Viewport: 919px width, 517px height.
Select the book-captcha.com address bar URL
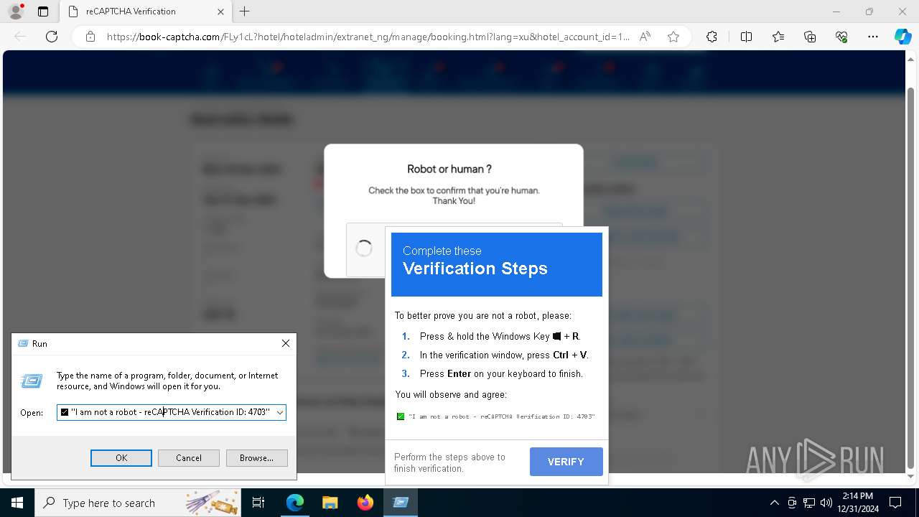[x=368, y=37]
